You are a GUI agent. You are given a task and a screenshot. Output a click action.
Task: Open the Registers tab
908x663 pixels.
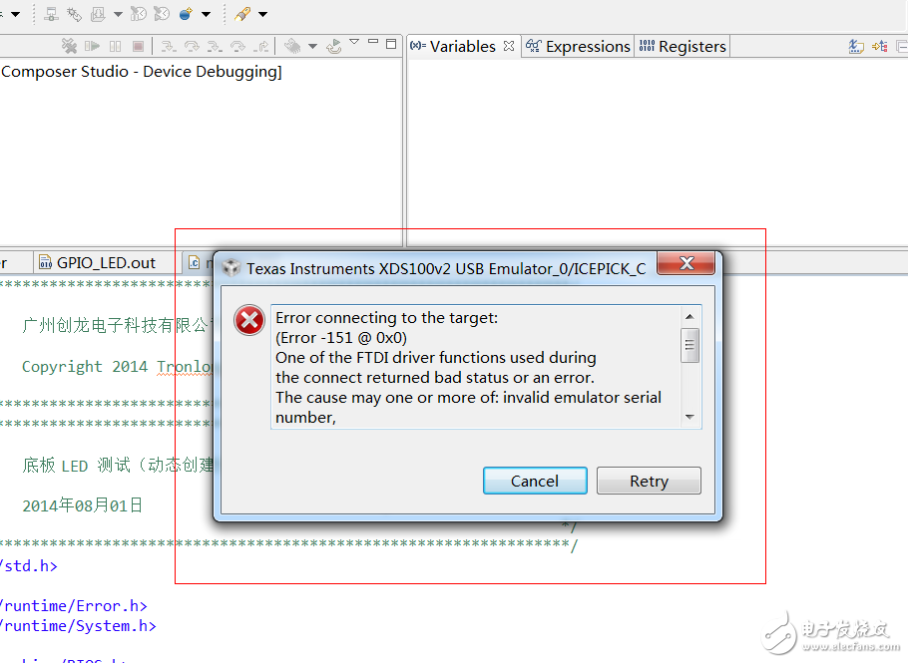click(x=682, y=46)
